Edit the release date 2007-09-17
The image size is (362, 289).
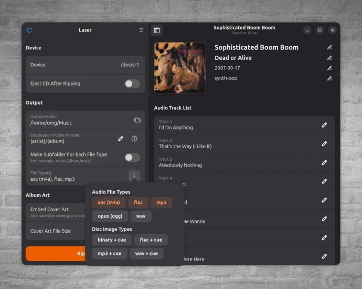(x=329, y=68)
